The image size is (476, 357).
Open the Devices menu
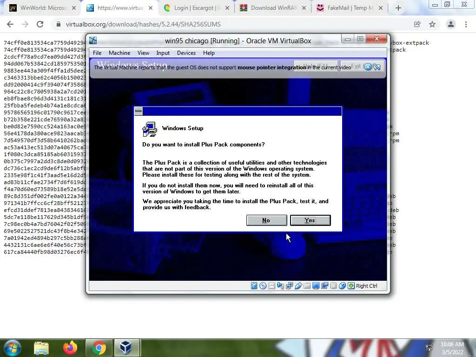[x=186, y=53]
